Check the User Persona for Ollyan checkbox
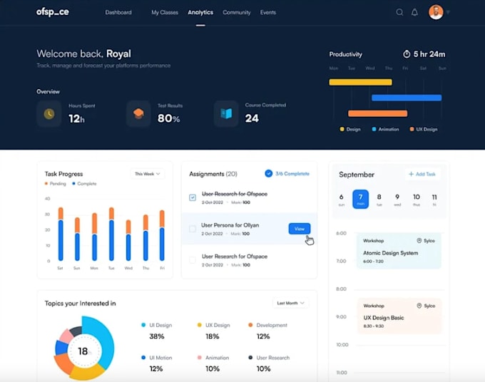The width and height of the screenshot is (485, 382). tap(193, 229)
